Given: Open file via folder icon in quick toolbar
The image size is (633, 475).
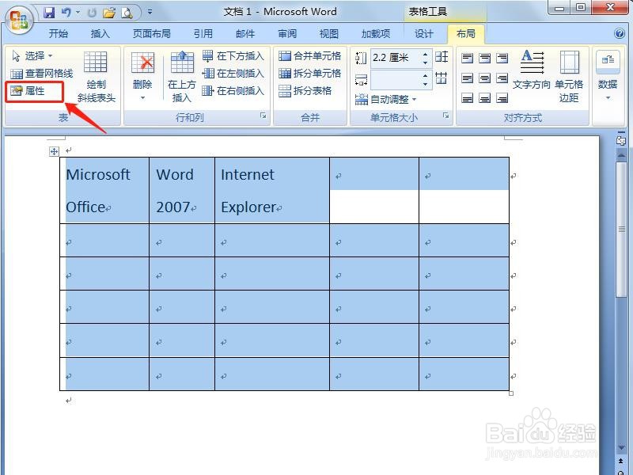Looking at the screenshot, I should pyautogui.click(x=109, y=13).
